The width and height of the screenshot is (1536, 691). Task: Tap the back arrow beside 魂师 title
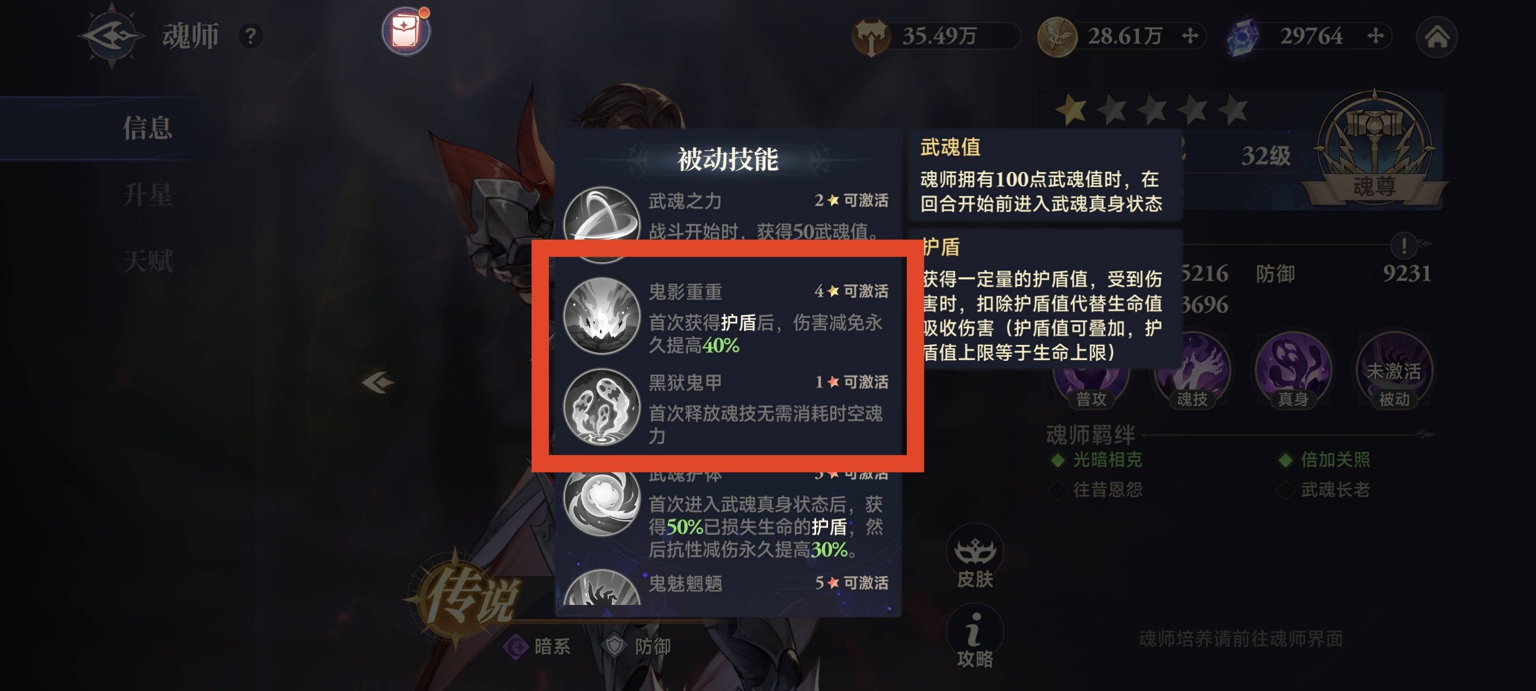(x=112, y=36)
